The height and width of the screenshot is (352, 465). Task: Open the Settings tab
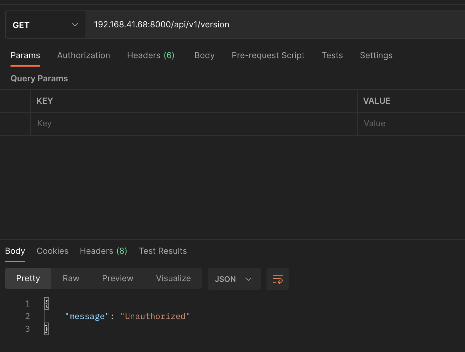coord(376,55)
